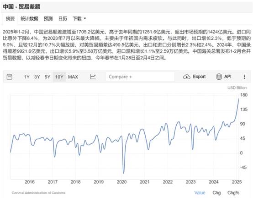This screenshot has width=253, height=202.
Task: Select the 1Y time range
Action: pos(26,77)
